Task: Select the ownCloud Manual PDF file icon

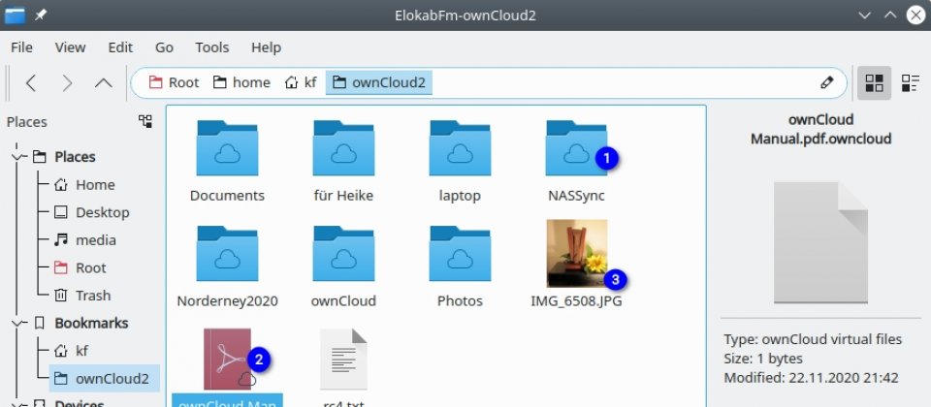Action: tap(227, 359)
